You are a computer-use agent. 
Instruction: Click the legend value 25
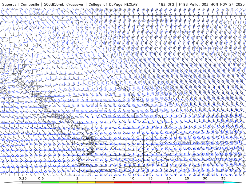(187, 178)
